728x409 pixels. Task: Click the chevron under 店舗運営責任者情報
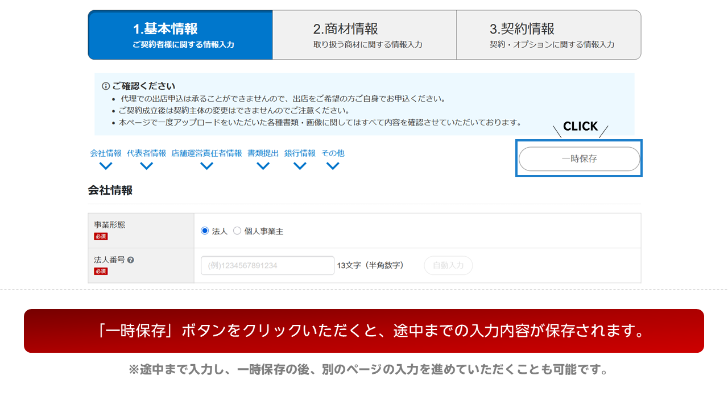pyautogui.click(x=206, y=166)
